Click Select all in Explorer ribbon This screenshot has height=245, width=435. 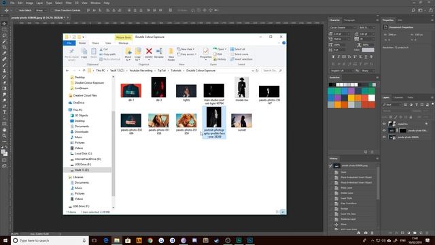coord(238,49)
